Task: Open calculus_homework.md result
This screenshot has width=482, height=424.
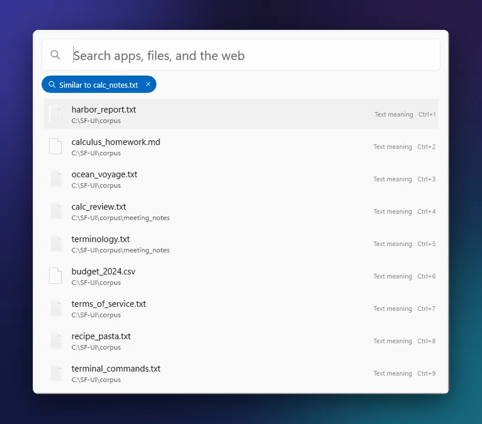Action: 241,146
